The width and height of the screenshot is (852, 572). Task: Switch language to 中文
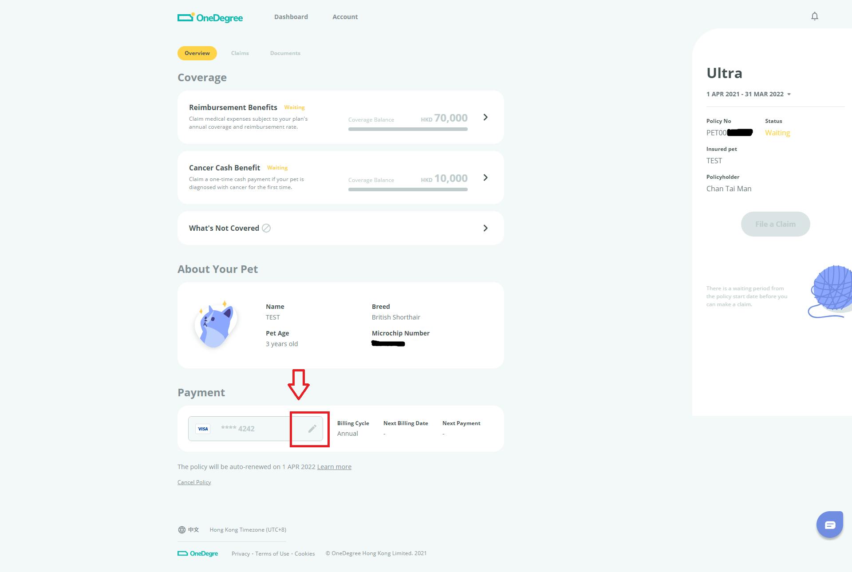click(193, 529)
